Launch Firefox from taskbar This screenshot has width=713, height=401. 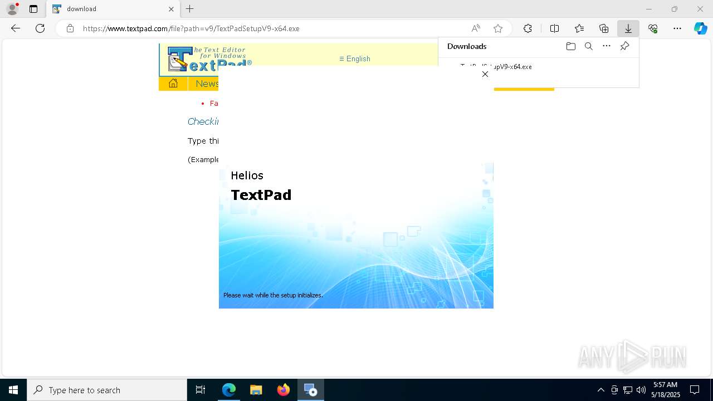pyautogui.click(x=284, y=390)
